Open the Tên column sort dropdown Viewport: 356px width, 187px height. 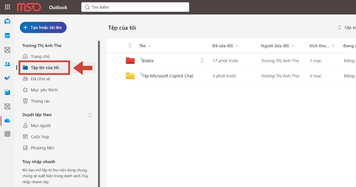pos(150,46)
